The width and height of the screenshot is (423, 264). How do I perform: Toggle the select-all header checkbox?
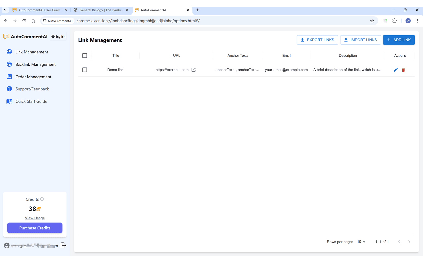[x=85, y=56]
